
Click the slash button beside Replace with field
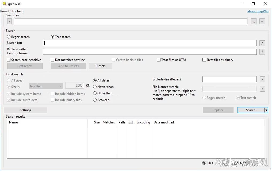click(x=262, y=52)
